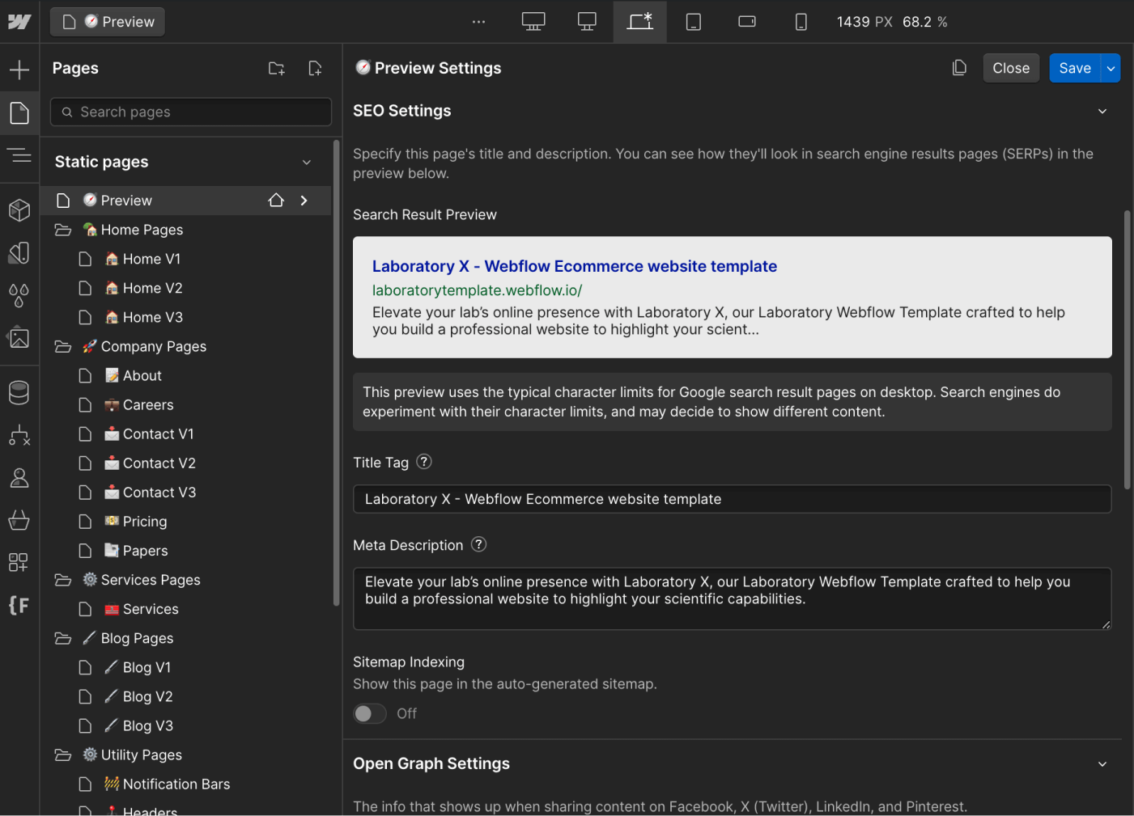
Task: Open the CMS Collections panel
Action: click(x=19, y=392)
